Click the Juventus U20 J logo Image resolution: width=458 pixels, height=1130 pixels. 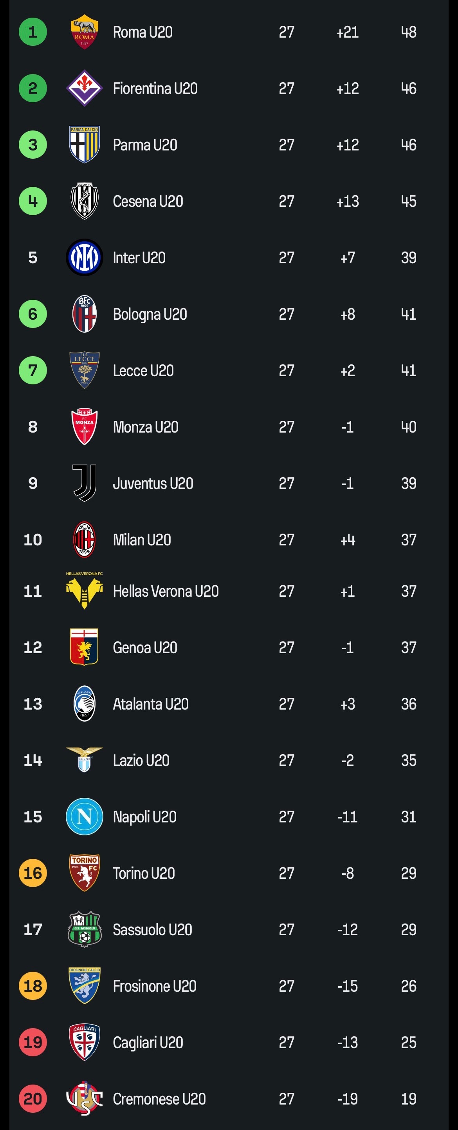coord(84,483)
